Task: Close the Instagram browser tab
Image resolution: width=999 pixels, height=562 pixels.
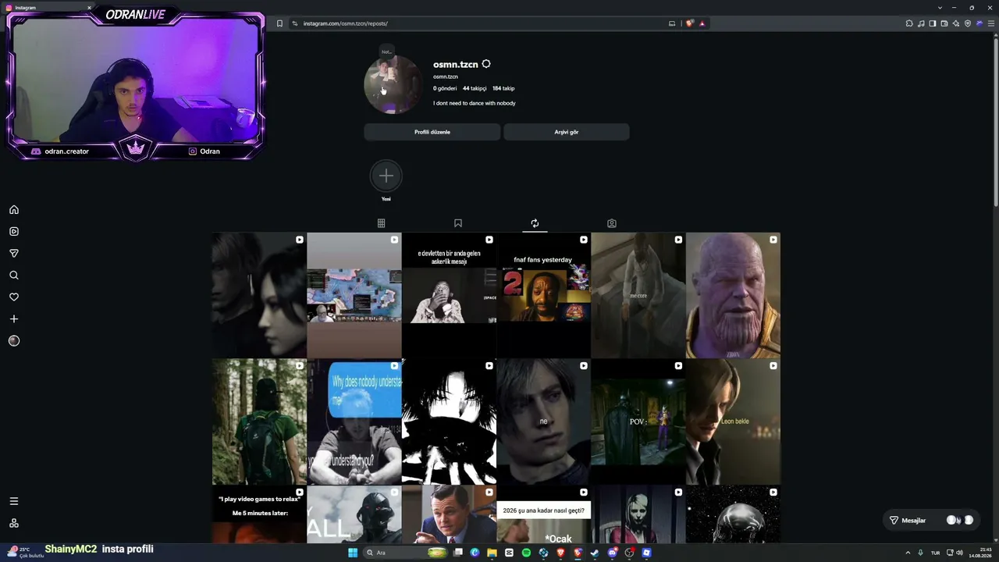Action: 89,8
